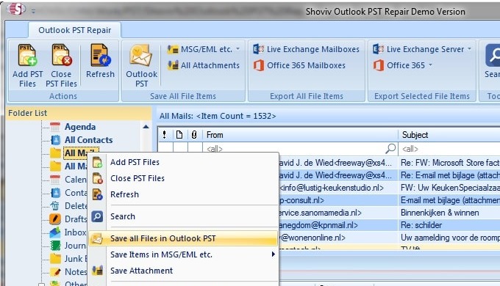This screenshot has height=286, width=500.
Task: Click the Deleted items trash icon
Action: tap(55, 206)
